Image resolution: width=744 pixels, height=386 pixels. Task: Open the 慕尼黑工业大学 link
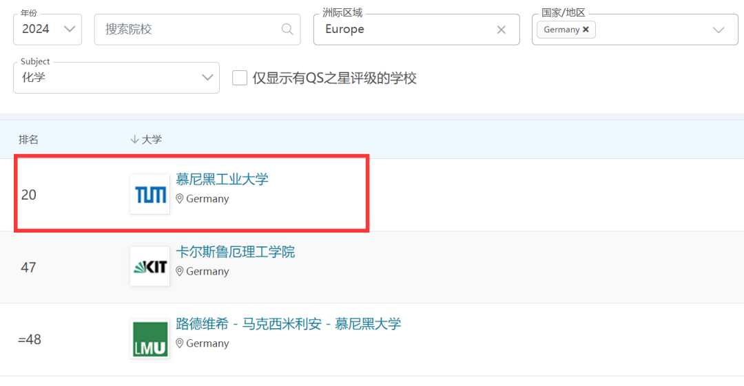click(x=222, y=180)
